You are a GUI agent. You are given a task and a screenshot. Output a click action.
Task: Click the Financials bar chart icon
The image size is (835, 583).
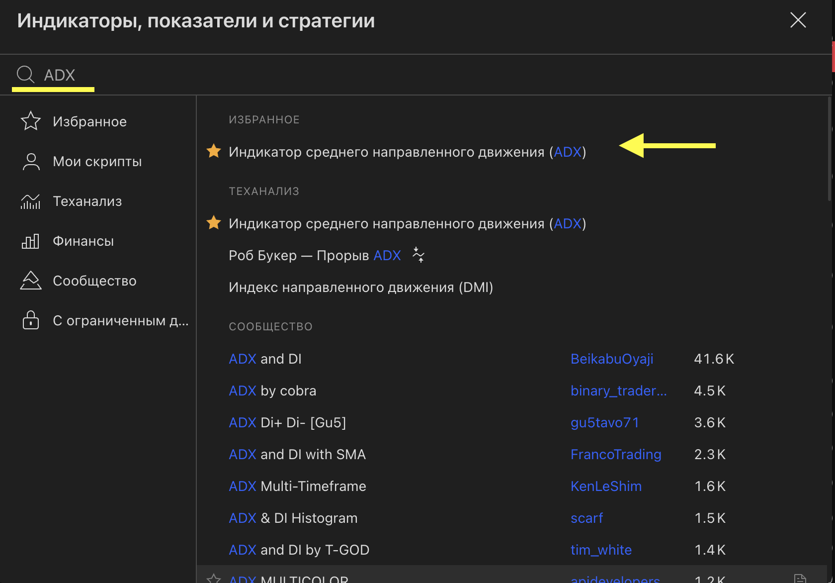click(x=31, y=241)
